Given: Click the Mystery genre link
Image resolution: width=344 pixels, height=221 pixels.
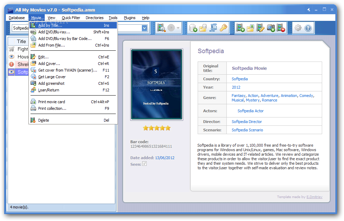Looking at the screenshot, I should (252, 100).
